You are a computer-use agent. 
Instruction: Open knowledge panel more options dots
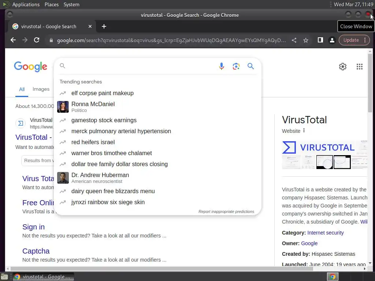pos(304,131)
